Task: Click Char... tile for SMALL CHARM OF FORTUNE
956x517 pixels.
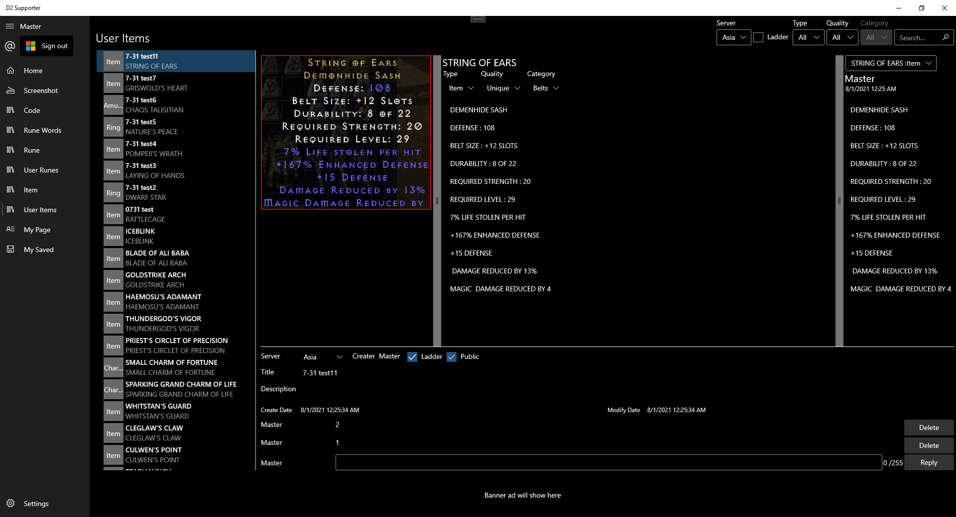Action: click(114, 368)
